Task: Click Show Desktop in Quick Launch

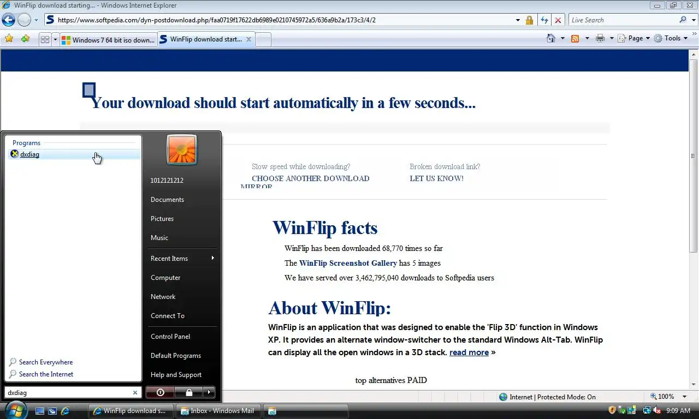Action: pyautogui.click(x=40, y=411)
